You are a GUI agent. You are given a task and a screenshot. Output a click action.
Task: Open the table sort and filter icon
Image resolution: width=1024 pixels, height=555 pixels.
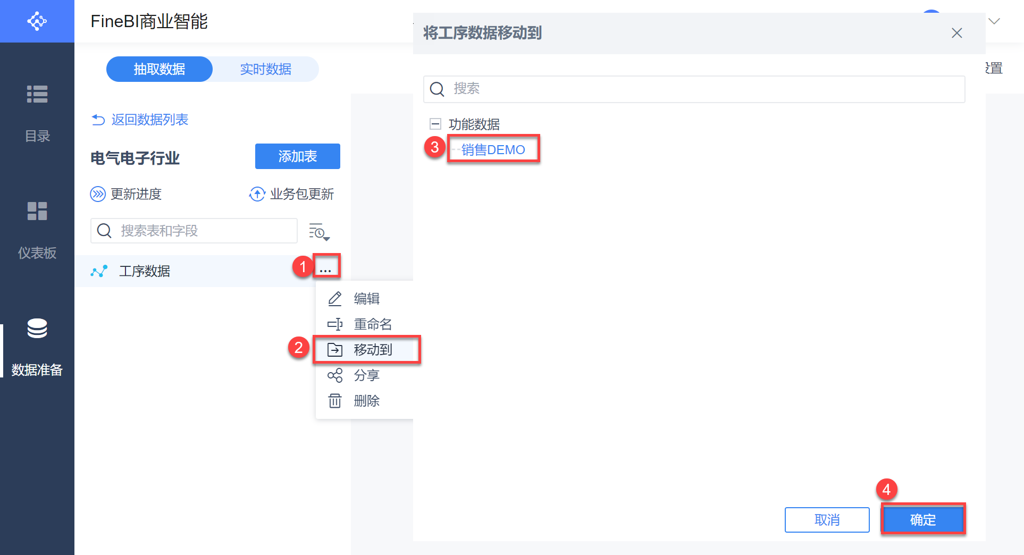click(319, 231)
